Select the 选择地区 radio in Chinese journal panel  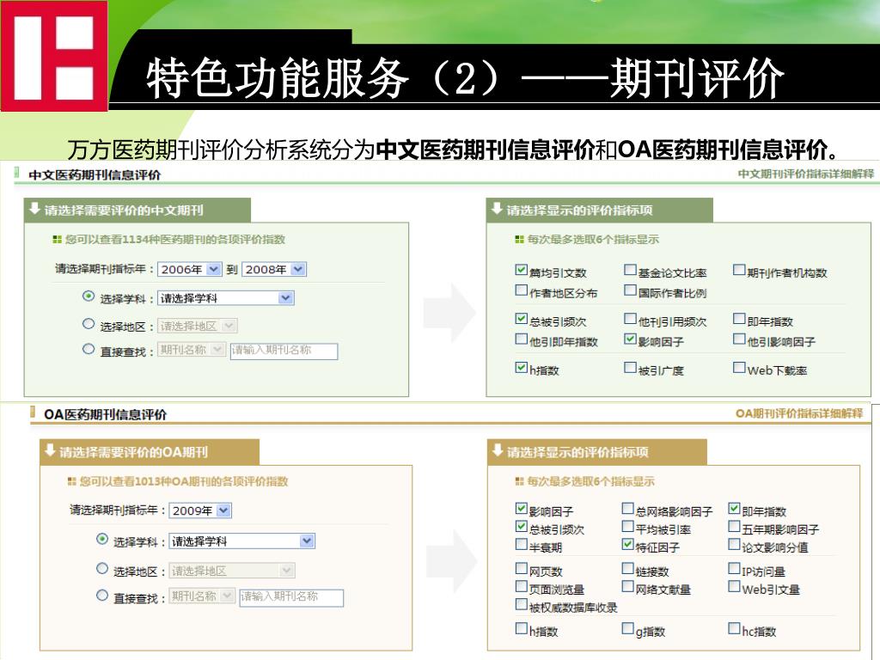[x=89, y=323]
